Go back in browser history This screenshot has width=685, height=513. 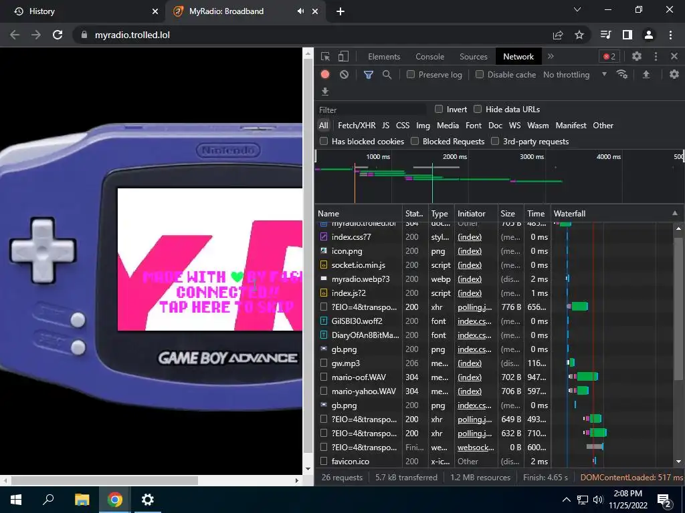15,35
